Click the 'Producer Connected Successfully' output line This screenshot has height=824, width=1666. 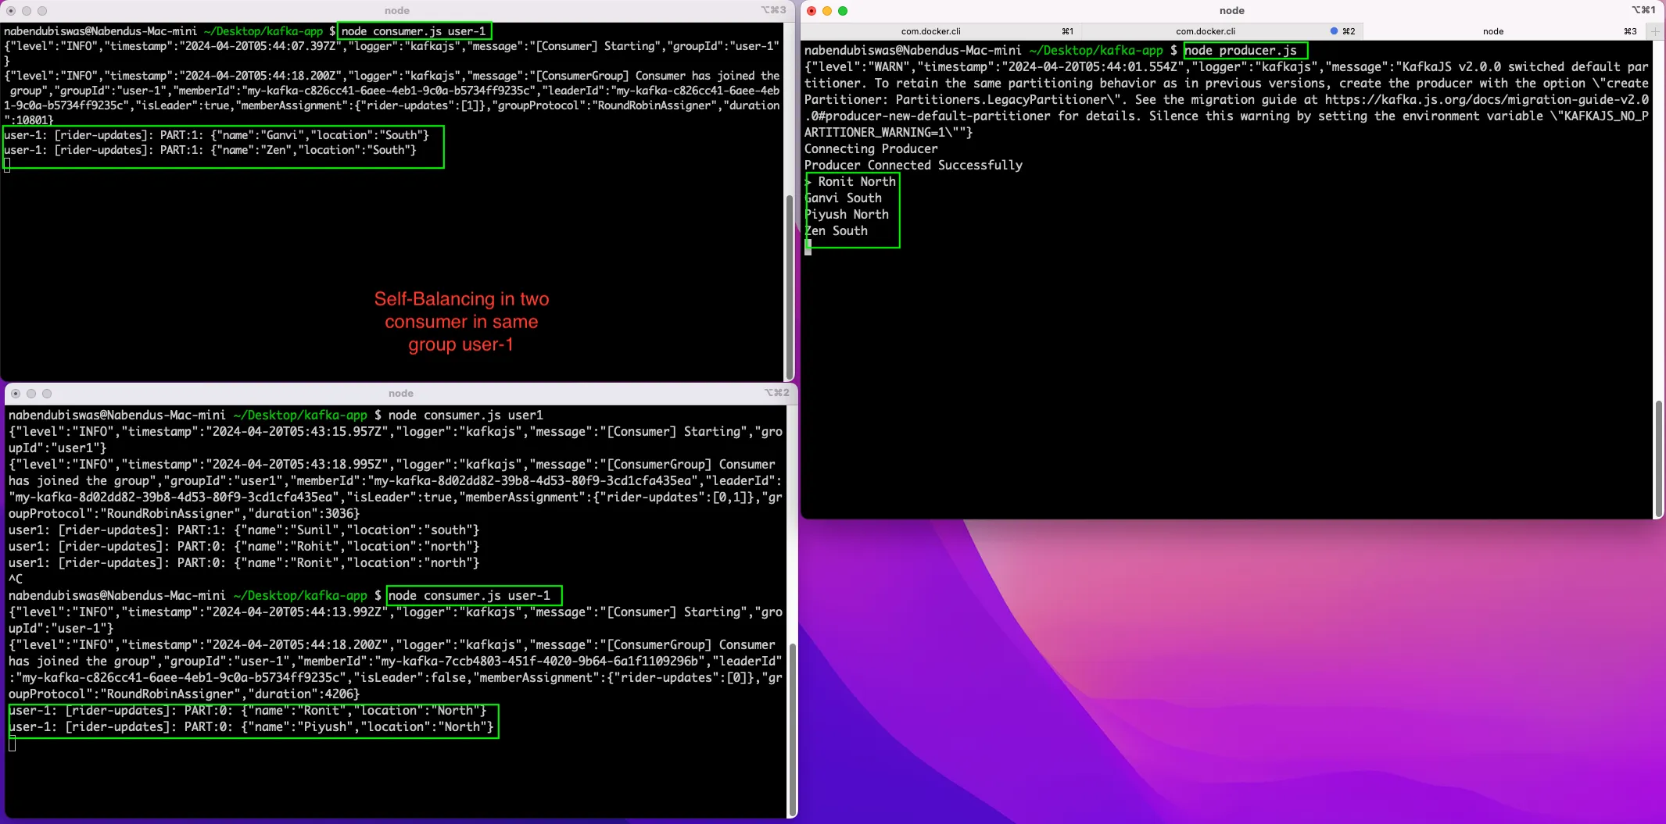913,166
